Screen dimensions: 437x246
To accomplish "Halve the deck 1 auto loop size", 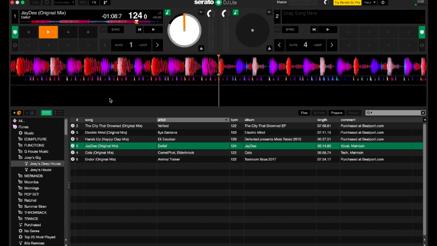I will tap(105, 45).
